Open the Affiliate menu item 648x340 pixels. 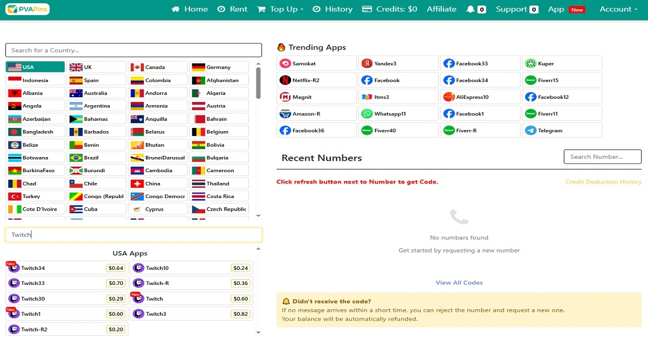click(441, 9)
